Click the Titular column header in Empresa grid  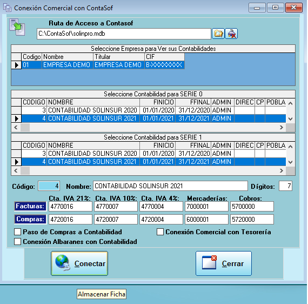click(x=119, y=57)
